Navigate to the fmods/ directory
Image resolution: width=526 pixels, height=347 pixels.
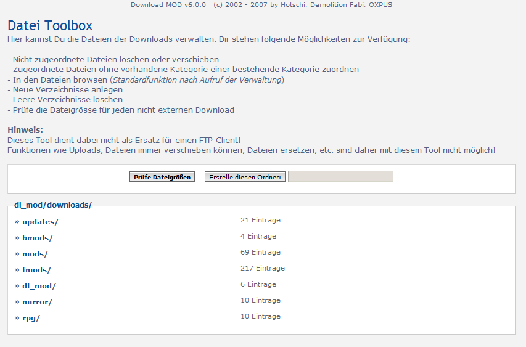coord(36,270)
